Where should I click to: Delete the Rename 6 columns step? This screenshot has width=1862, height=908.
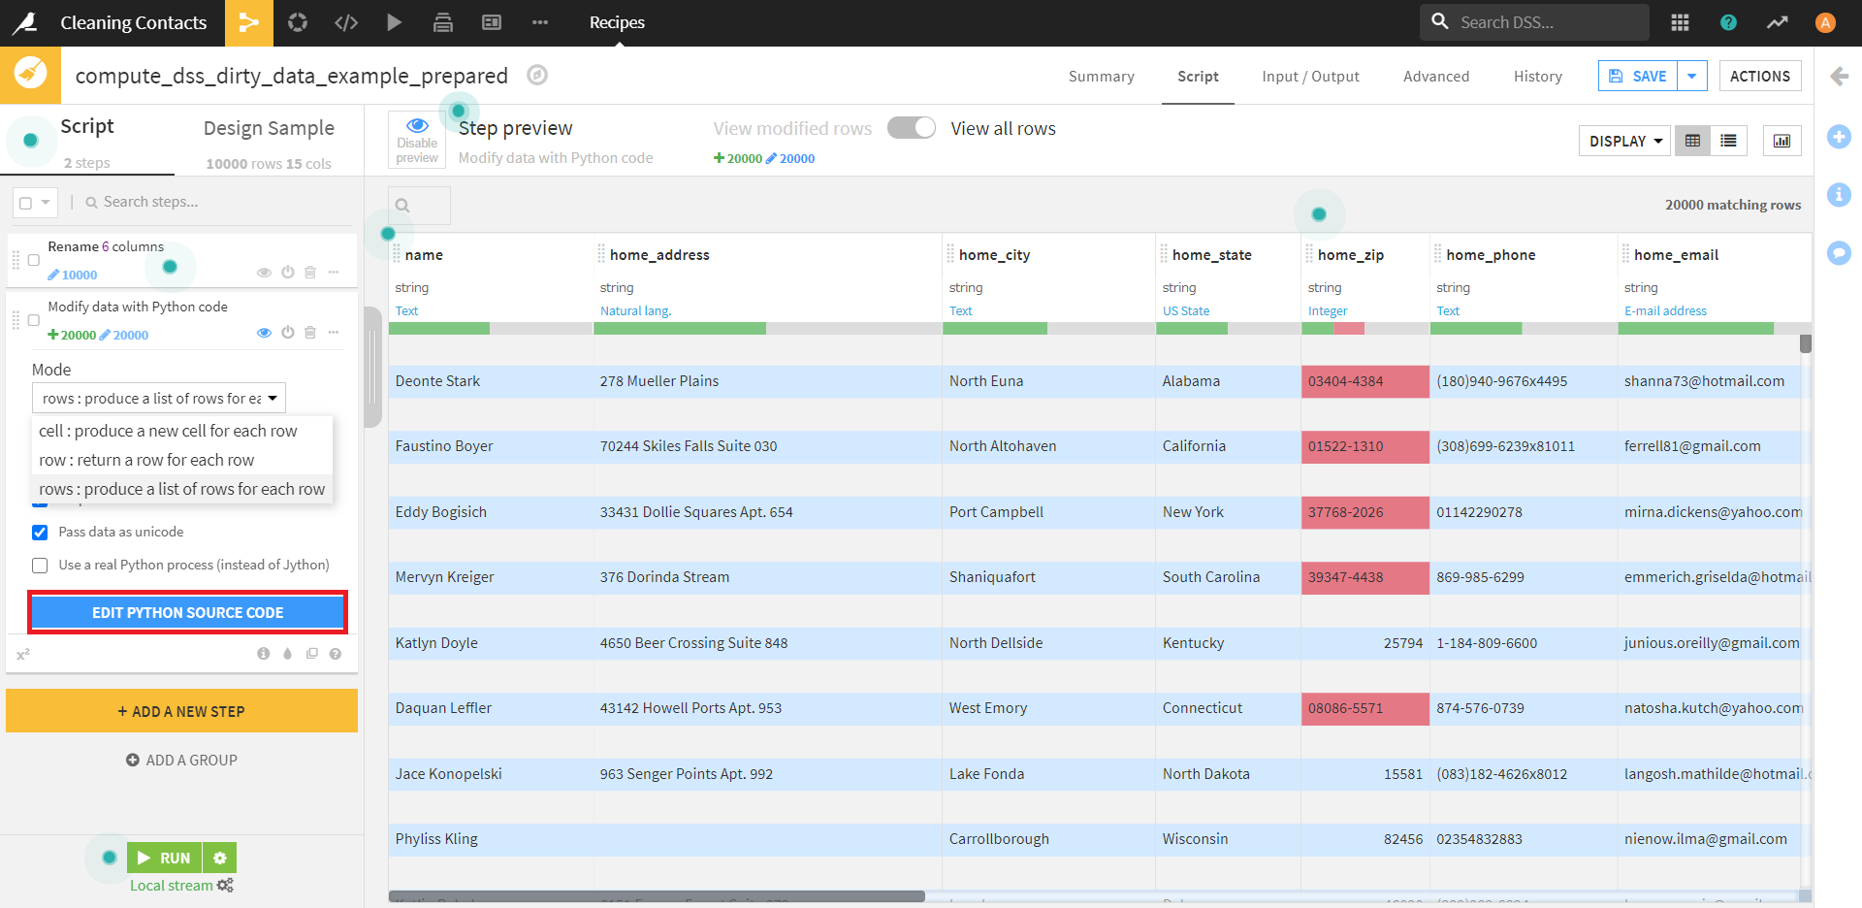click(x=310, y=273)
